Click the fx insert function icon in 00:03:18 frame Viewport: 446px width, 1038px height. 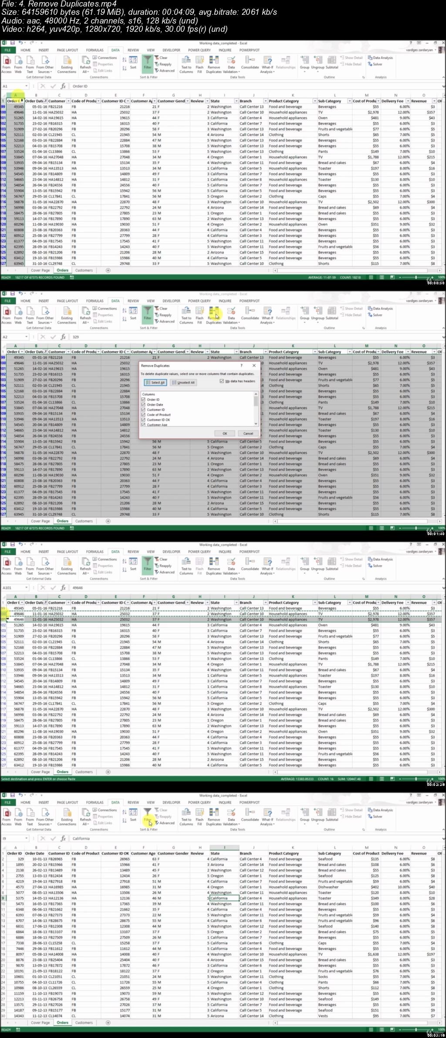pyautogui.click(x=63, y=838)
